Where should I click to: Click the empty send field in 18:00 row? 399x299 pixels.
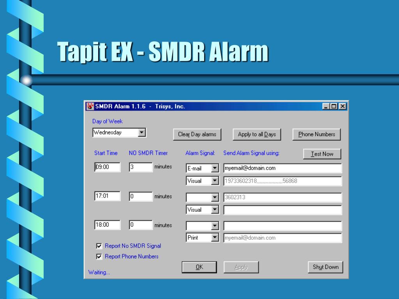click(x=282, y=226)
